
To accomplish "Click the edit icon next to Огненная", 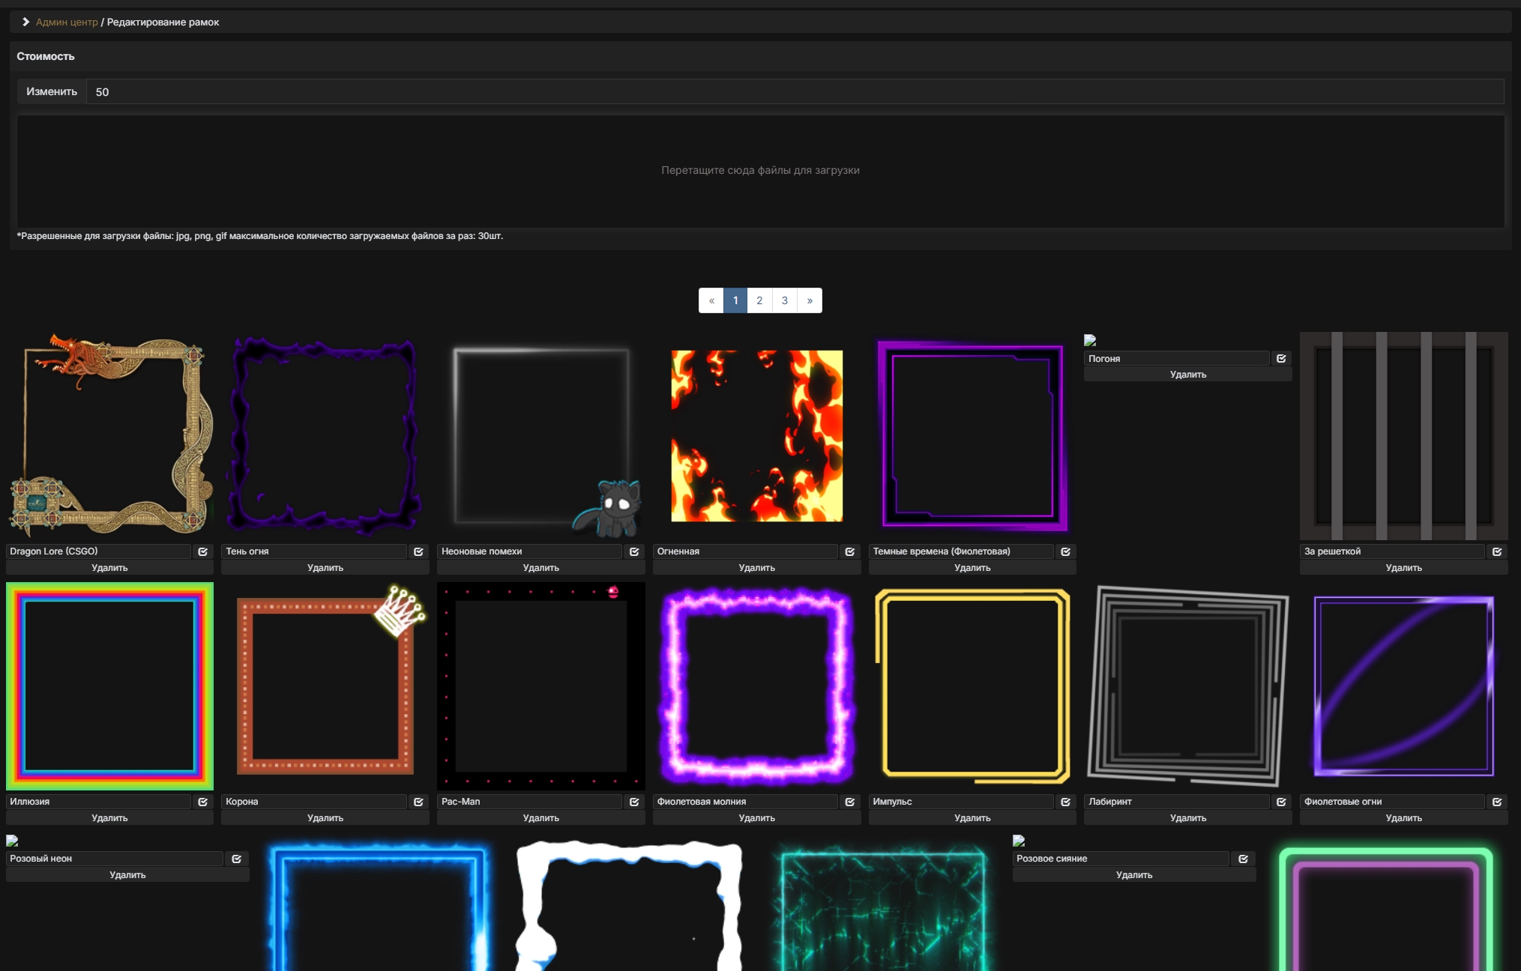I will [x=850, y=551].
